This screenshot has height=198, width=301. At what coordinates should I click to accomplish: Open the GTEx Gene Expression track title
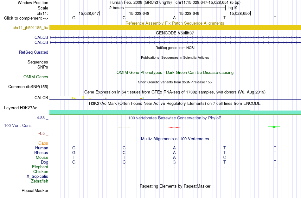pos(175,92)
